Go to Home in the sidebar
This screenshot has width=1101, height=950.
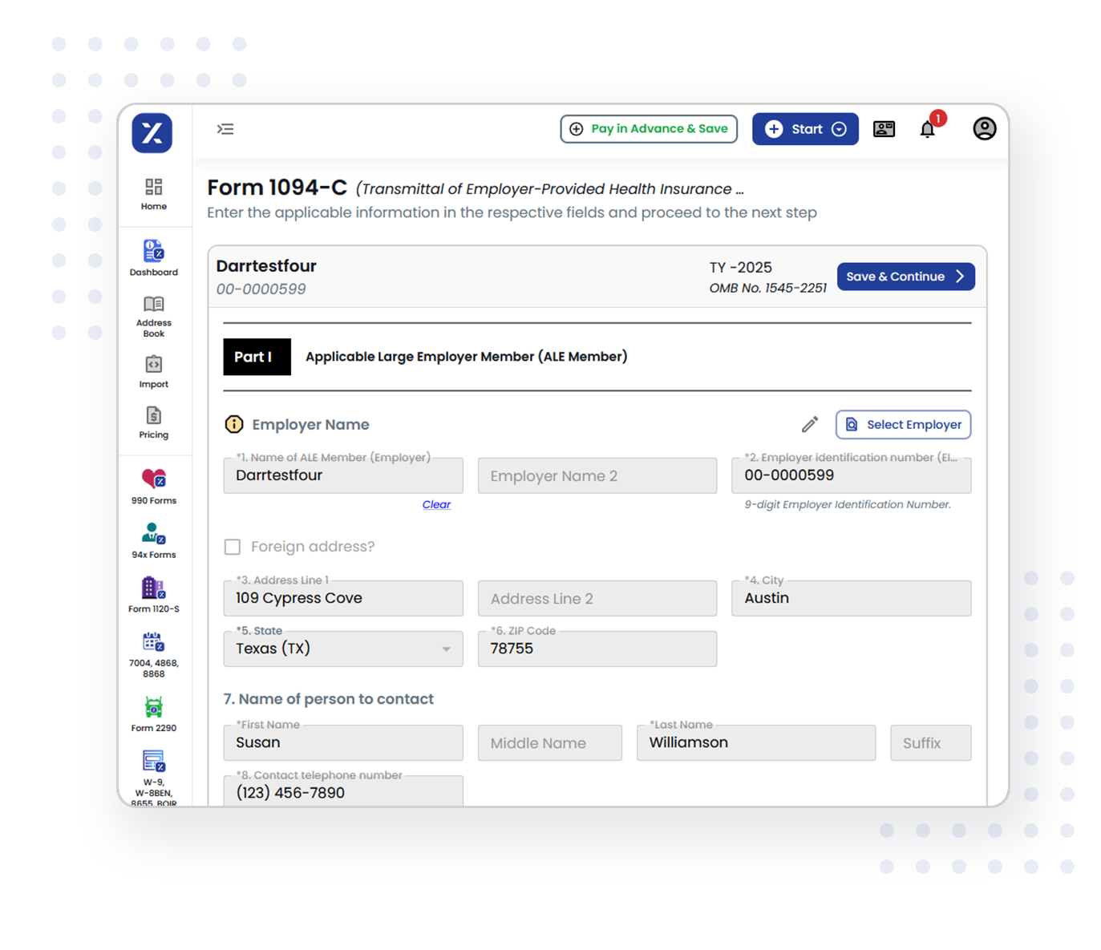click(x=153, y=191)
